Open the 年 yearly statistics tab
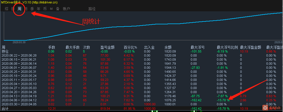The image size is (283, 112). point(39,9)
